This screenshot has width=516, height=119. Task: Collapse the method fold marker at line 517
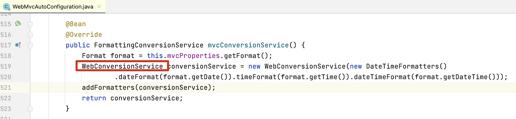[x=30, y=45]
